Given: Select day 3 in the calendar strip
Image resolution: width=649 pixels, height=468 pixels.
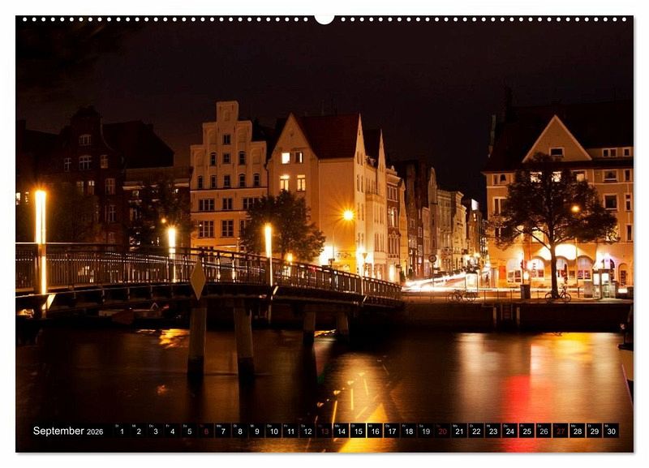Looking at the screenshot, I should tap(156, 431).
